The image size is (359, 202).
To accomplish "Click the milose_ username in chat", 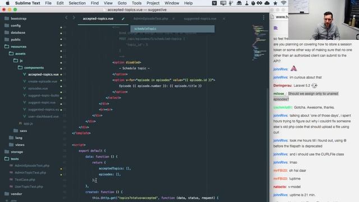I will [x=279, y=94].
